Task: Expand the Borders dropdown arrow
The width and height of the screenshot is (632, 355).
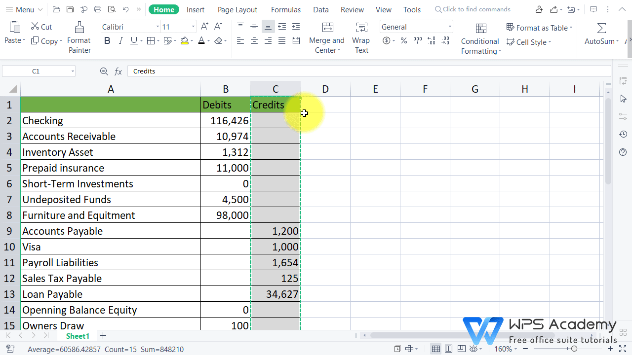Action: [158, 41]
